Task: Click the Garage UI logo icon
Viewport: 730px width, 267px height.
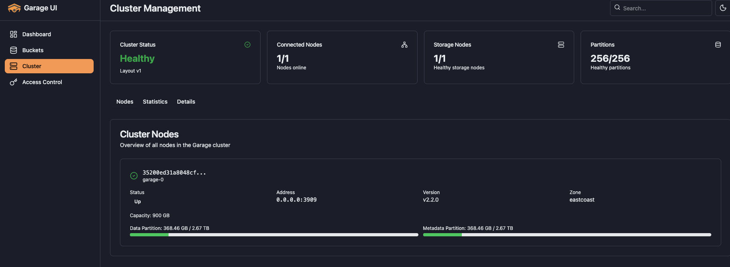Action: (14, 8)
